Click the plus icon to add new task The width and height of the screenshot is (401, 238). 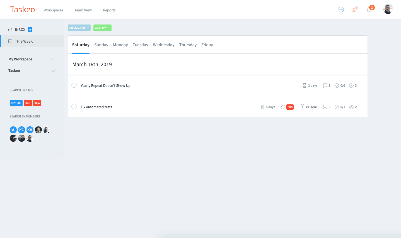[x=341, y=9]
